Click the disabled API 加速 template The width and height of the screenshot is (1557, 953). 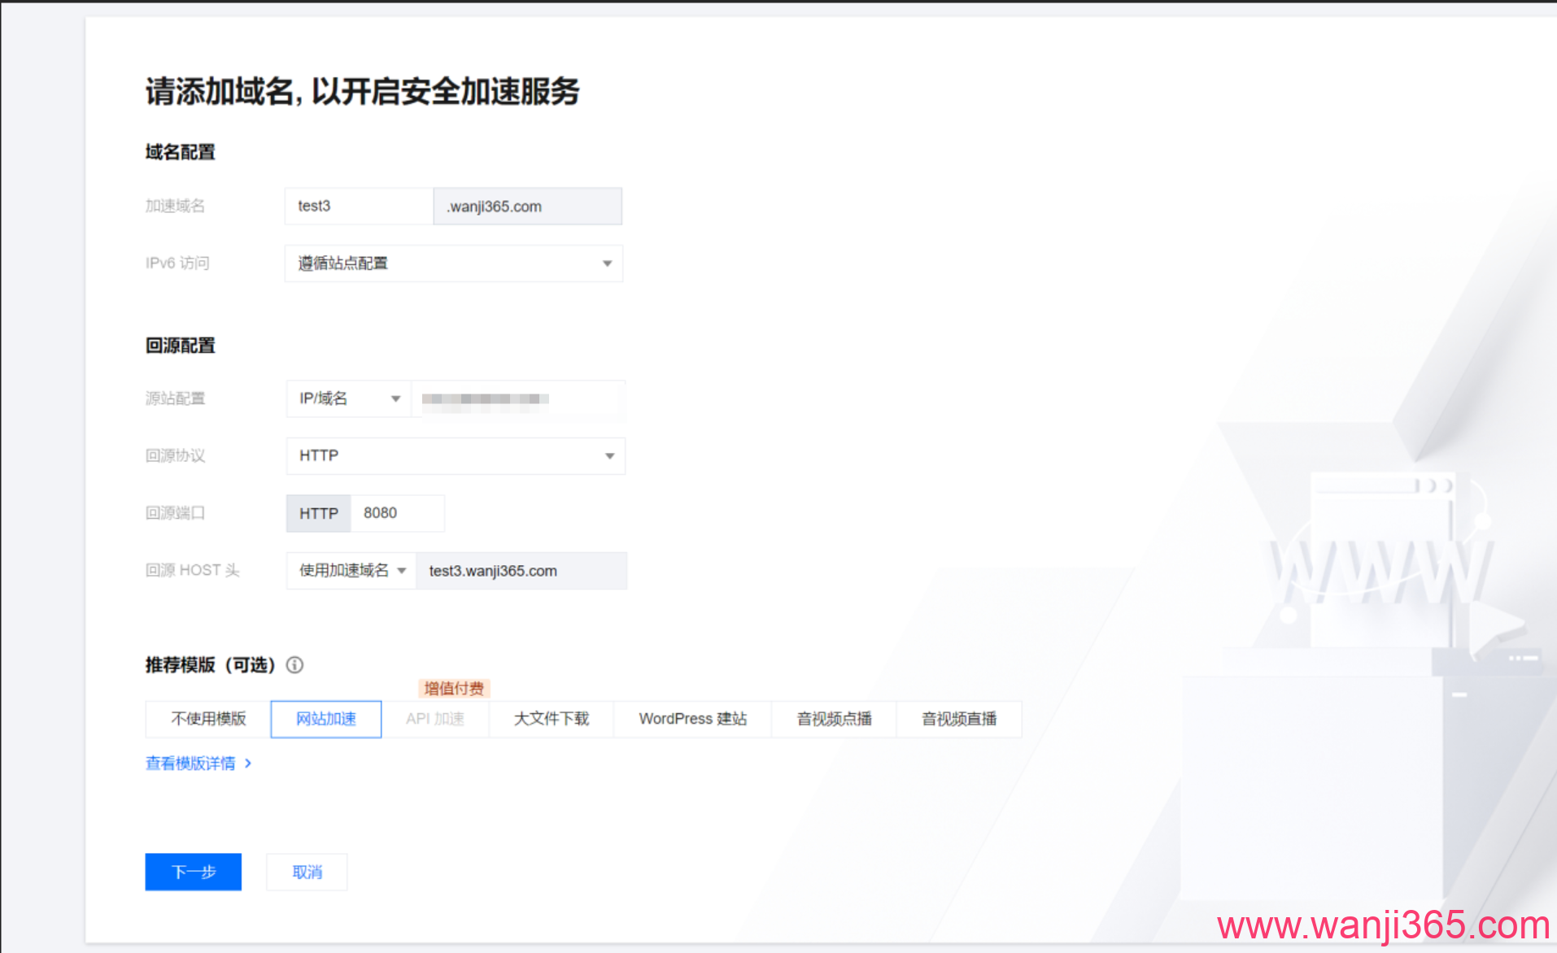pyautogui.click(x=435, y=719)
